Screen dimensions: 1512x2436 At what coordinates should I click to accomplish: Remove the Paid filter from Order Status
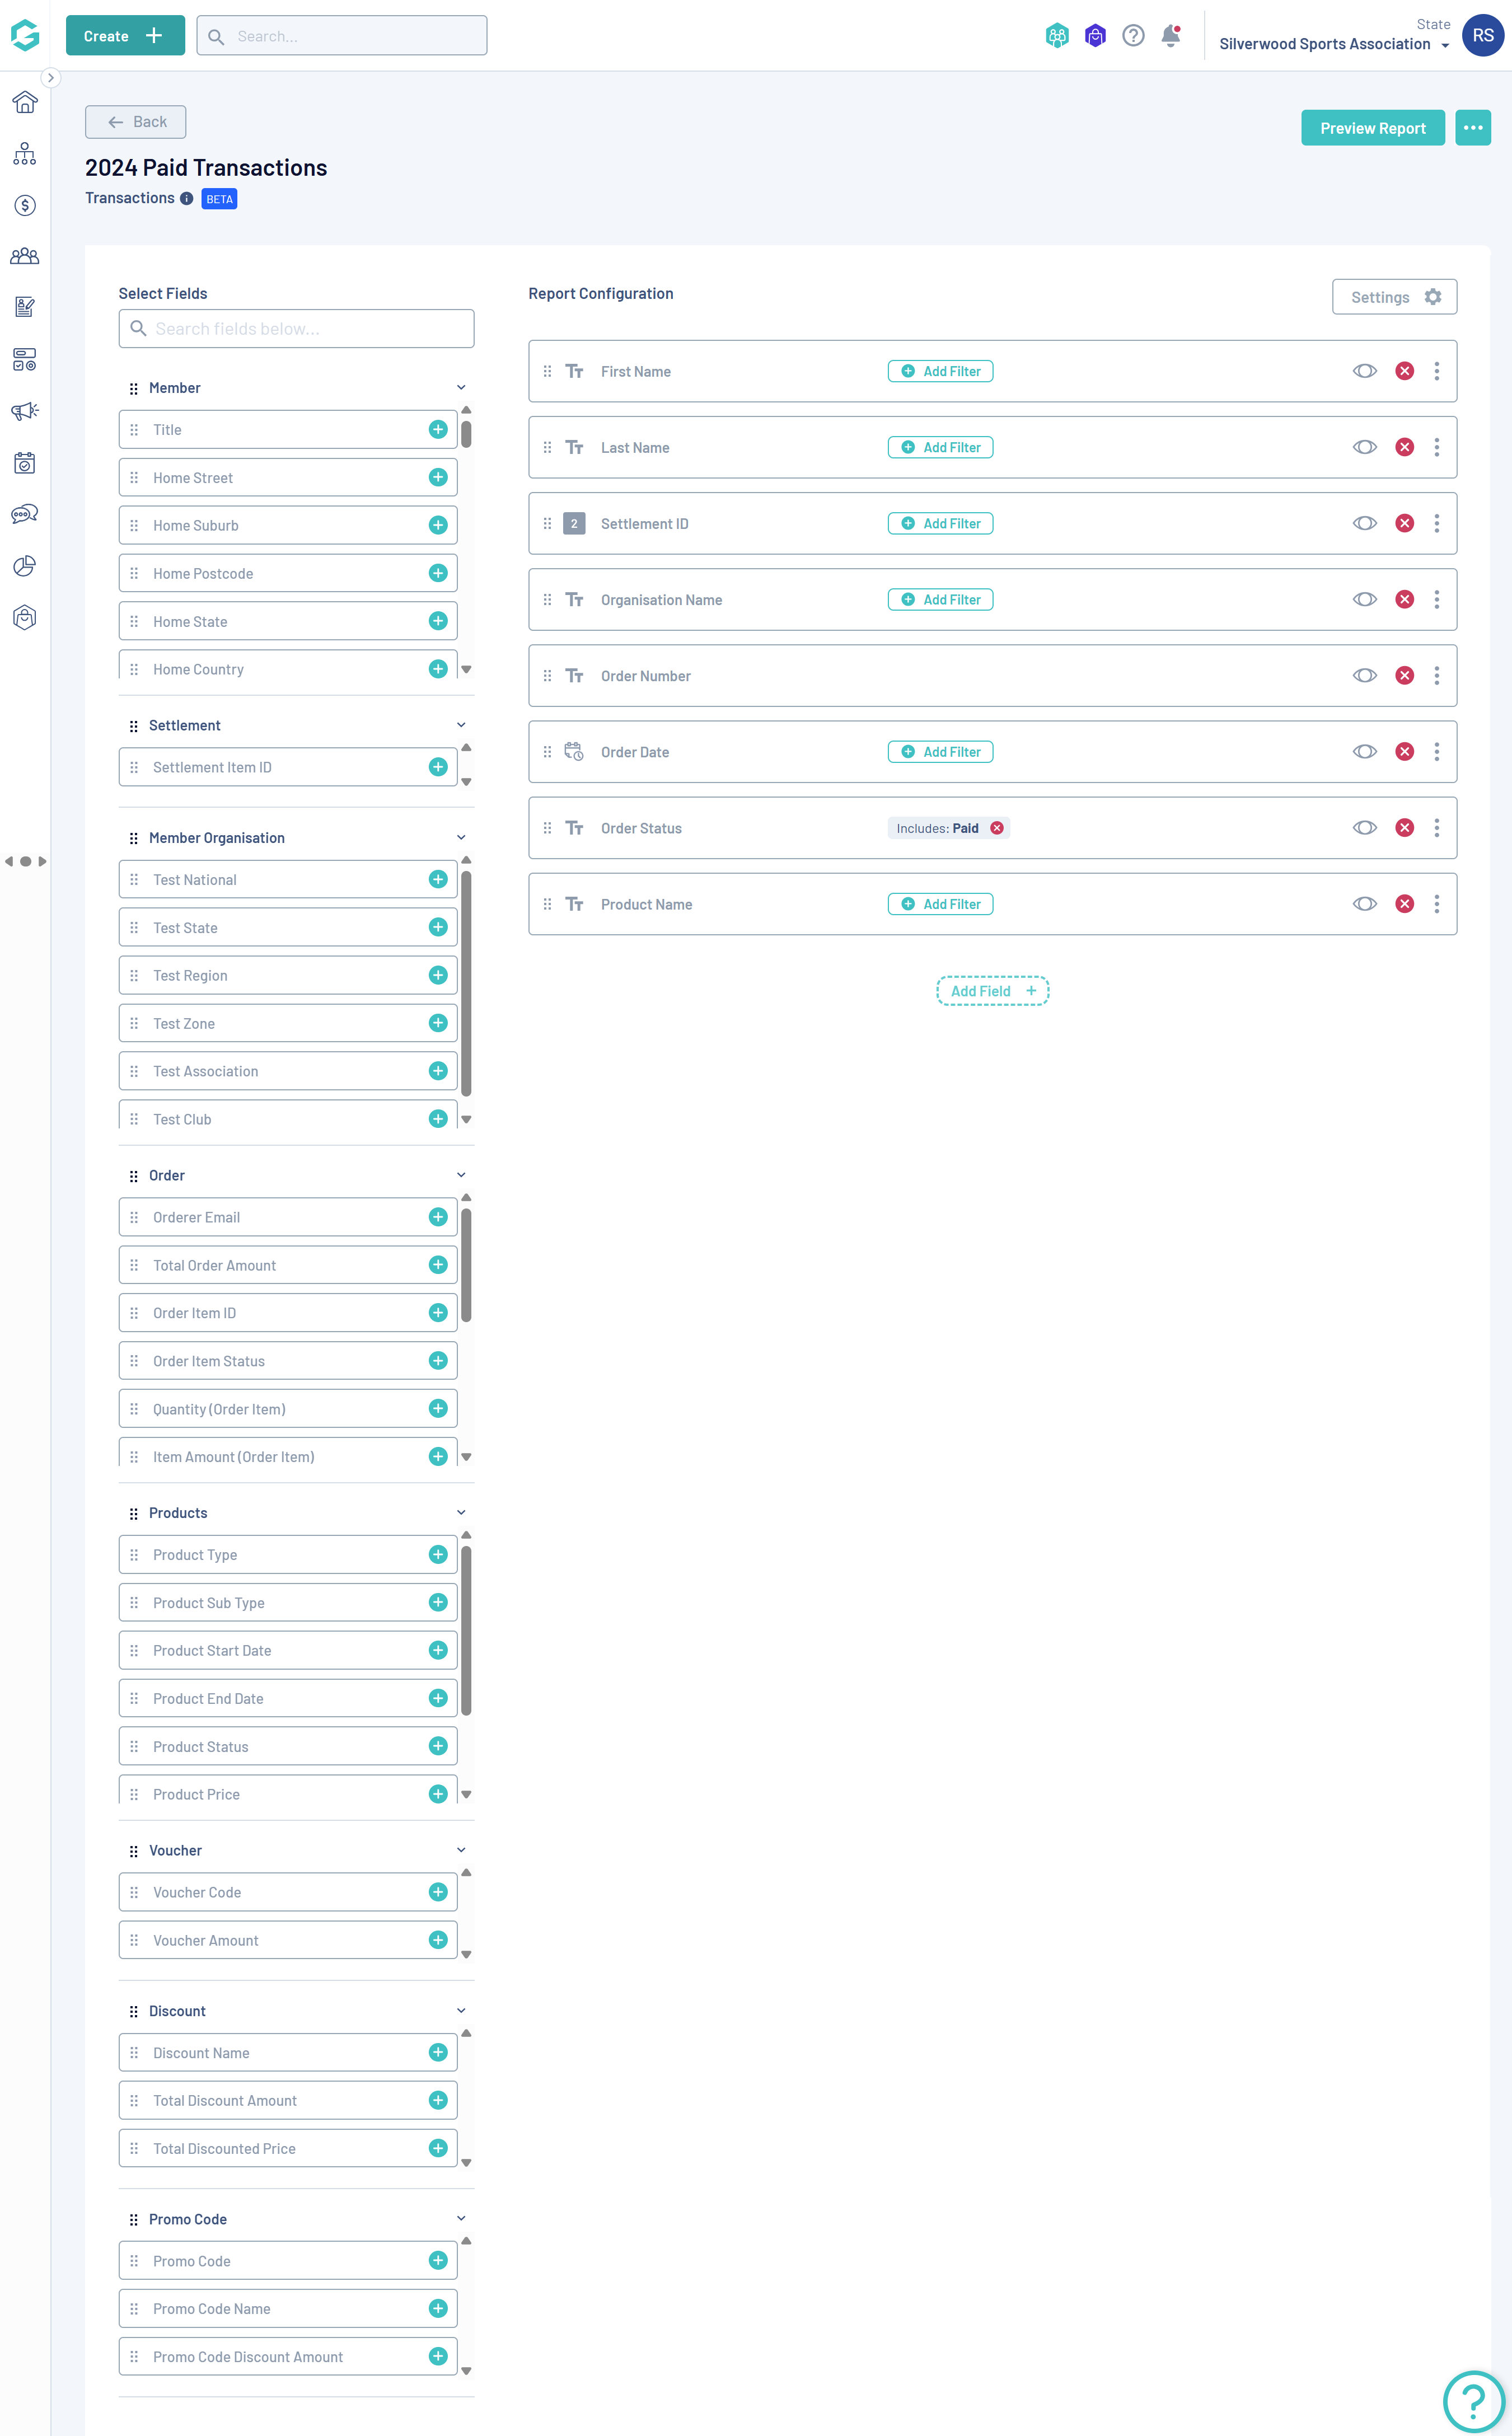tap(997, 828)
